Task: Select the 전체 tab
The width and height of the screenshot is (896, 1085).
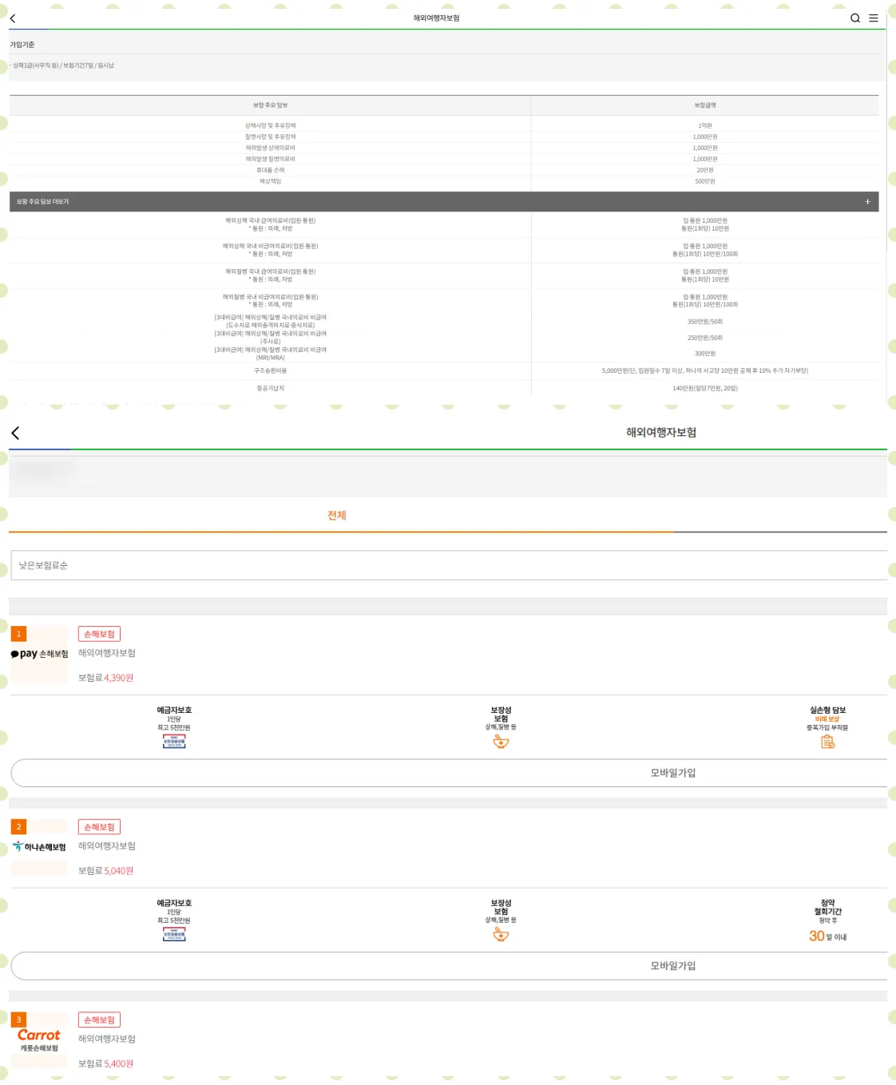Action: coord(337,516)
